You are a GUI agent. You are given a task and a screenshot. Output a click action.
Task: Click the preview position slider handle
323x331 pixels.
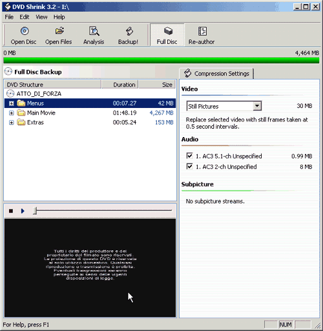(35, 211)
